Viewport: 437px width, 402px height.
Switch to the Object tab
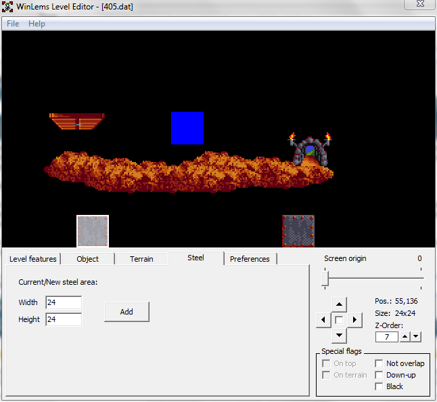87,259
